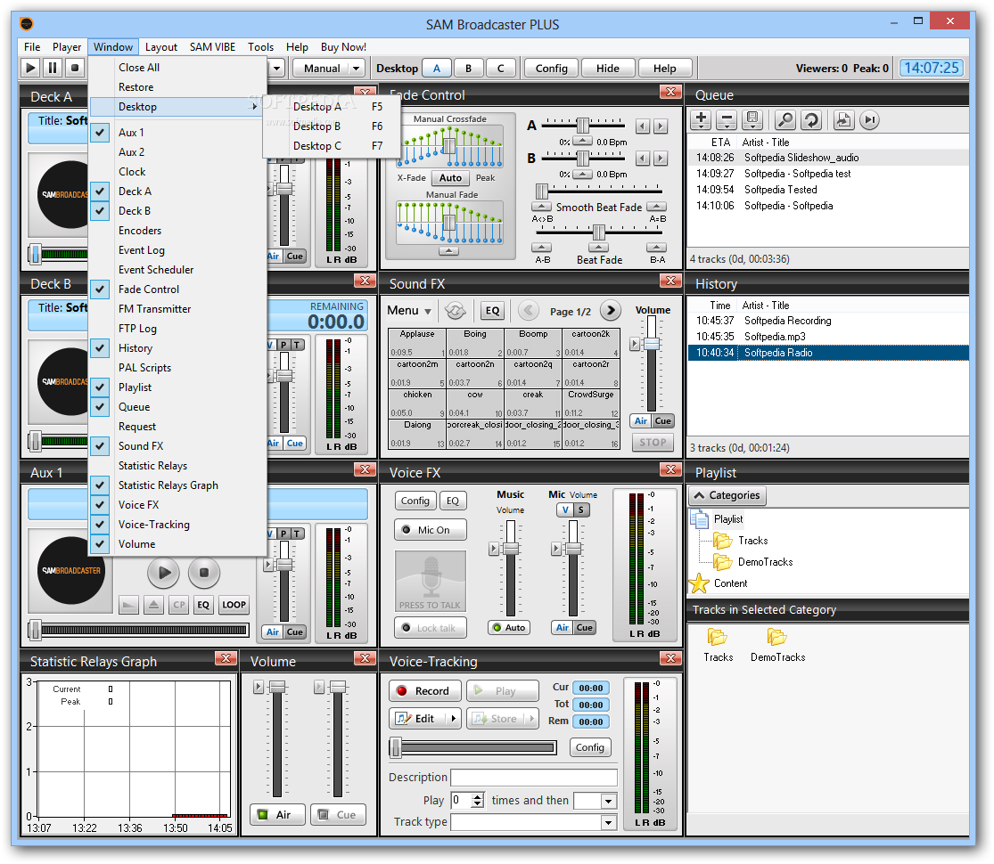Click the Queue search magnifier icon
994x864 pixels.
785,119
